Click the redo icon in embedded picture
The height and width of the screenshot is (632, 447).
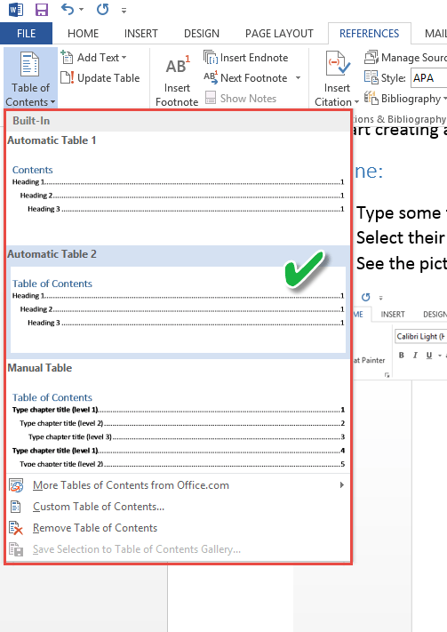coord(366,297)
